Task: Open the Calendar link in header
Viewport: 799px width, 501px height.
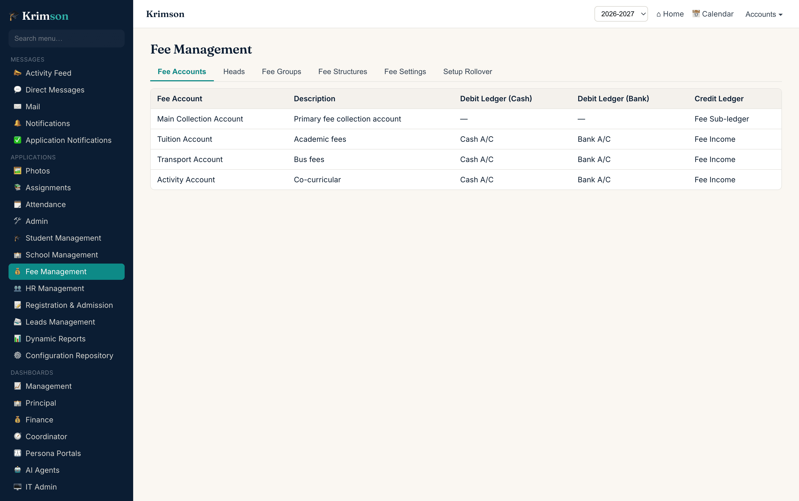Action: point(713,14)
